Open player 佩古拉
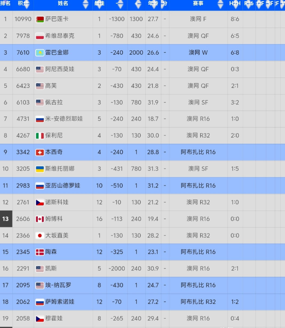Image resolution: width=285 pixels, height=328 pixels. [54, 102]
